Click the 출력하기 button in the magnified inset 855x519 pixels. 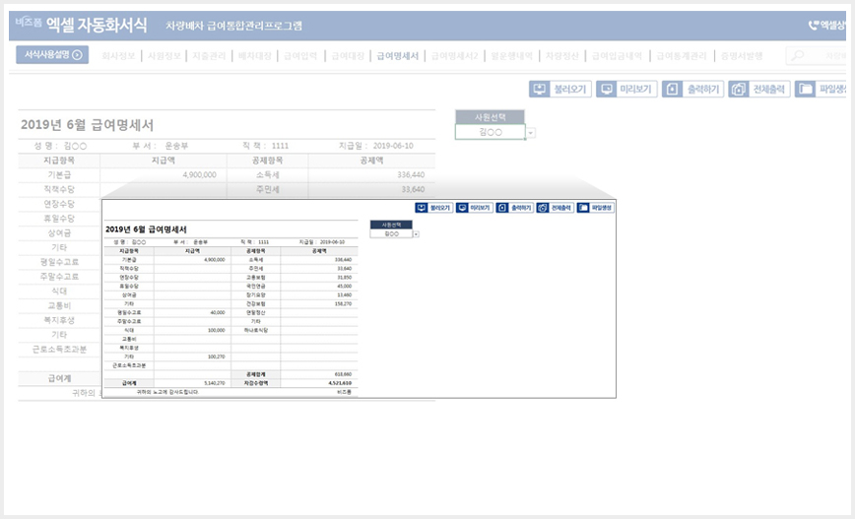[x=515, y=208]
